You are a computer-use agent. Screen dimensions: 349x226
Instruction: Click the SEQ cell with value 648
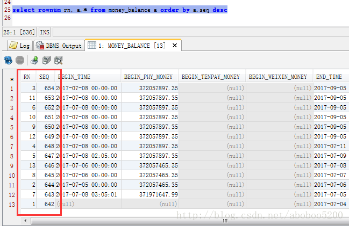click(x=45, y=146)
